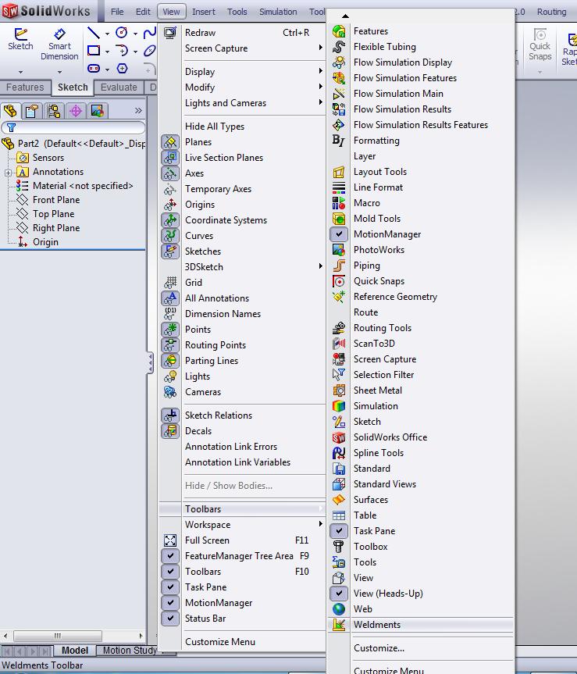Image resolution: width=577 pixels, height=674 pixels.
Task: Click the filter icon in feature tree
Action: 11,127
